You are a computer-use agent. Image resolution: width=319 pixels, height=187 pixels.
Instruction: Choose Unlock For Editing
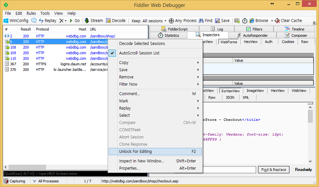(x=155, y=152)
